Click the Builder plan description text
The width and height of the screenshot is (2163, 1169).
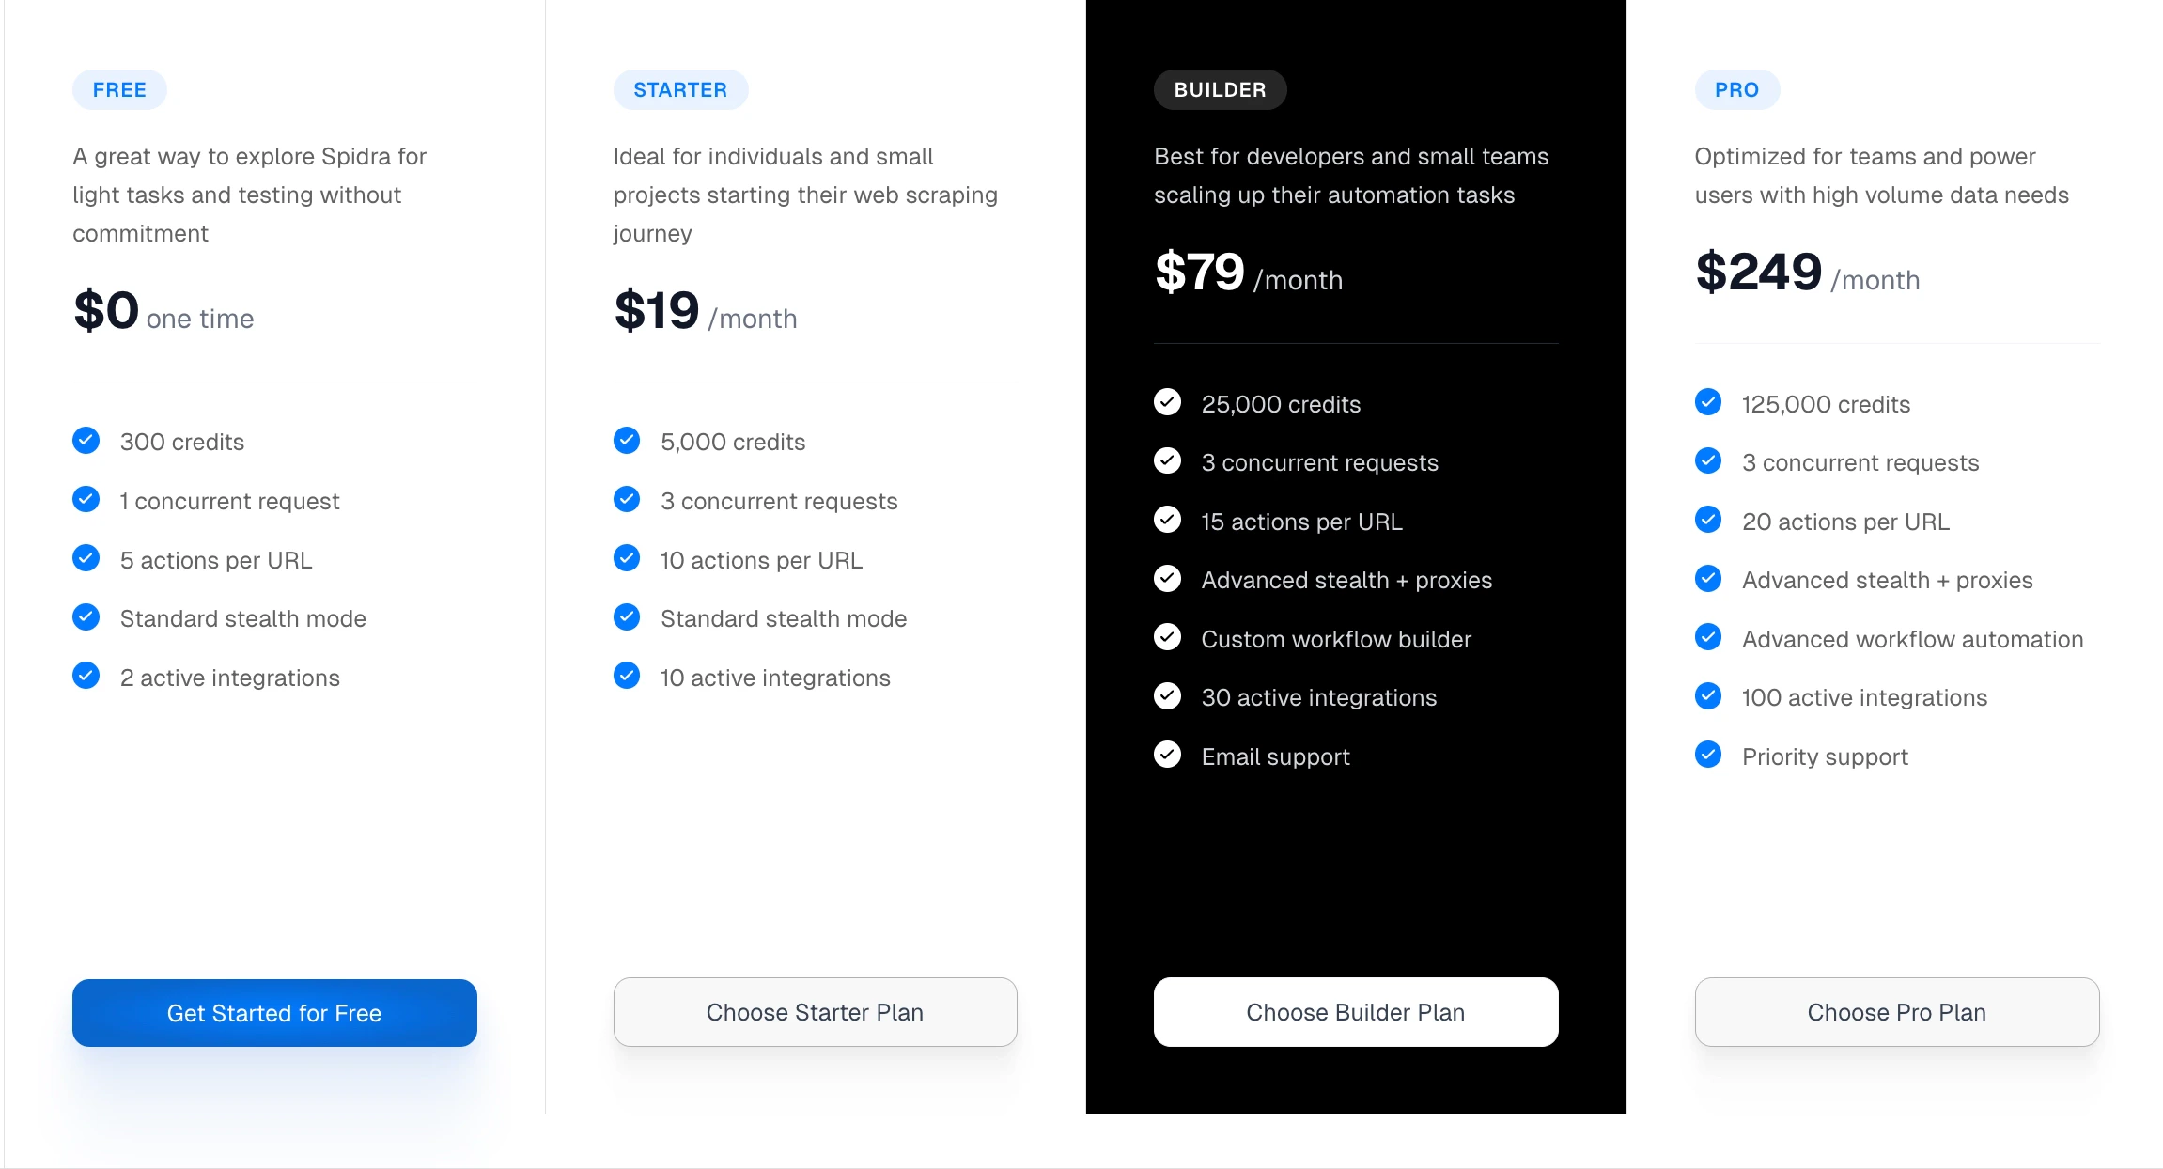(1350, 176)
